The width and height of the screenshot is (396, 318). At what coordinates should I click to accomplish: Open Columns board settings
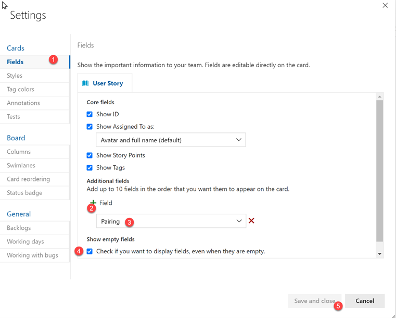coord(35,152)
